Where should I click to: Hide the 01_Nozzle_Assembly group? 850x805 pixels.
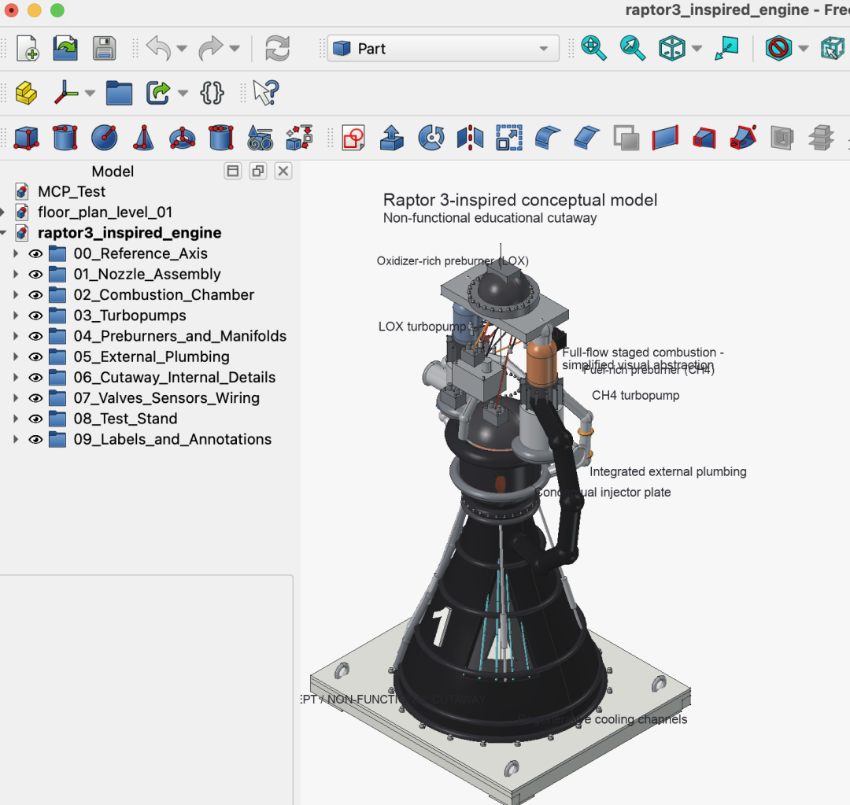click(x=35, y=275)
